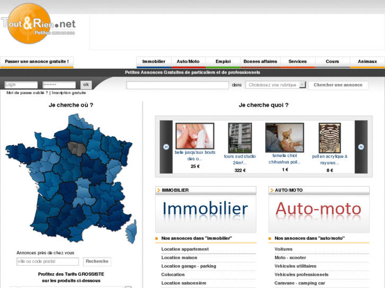Go to previous items in the carousel
385x288 pixels.
tap(166, 147)
